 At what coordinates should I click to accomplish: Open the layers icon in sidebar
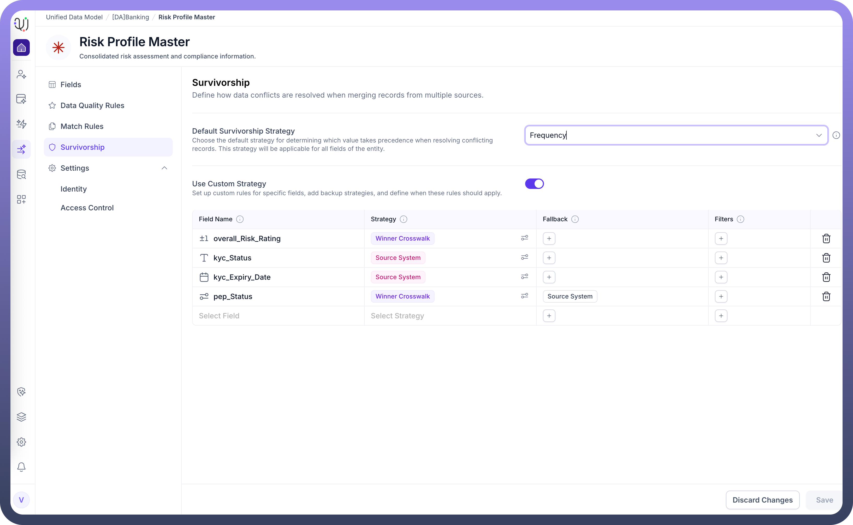pyautogui.click(x=21, y=417)
